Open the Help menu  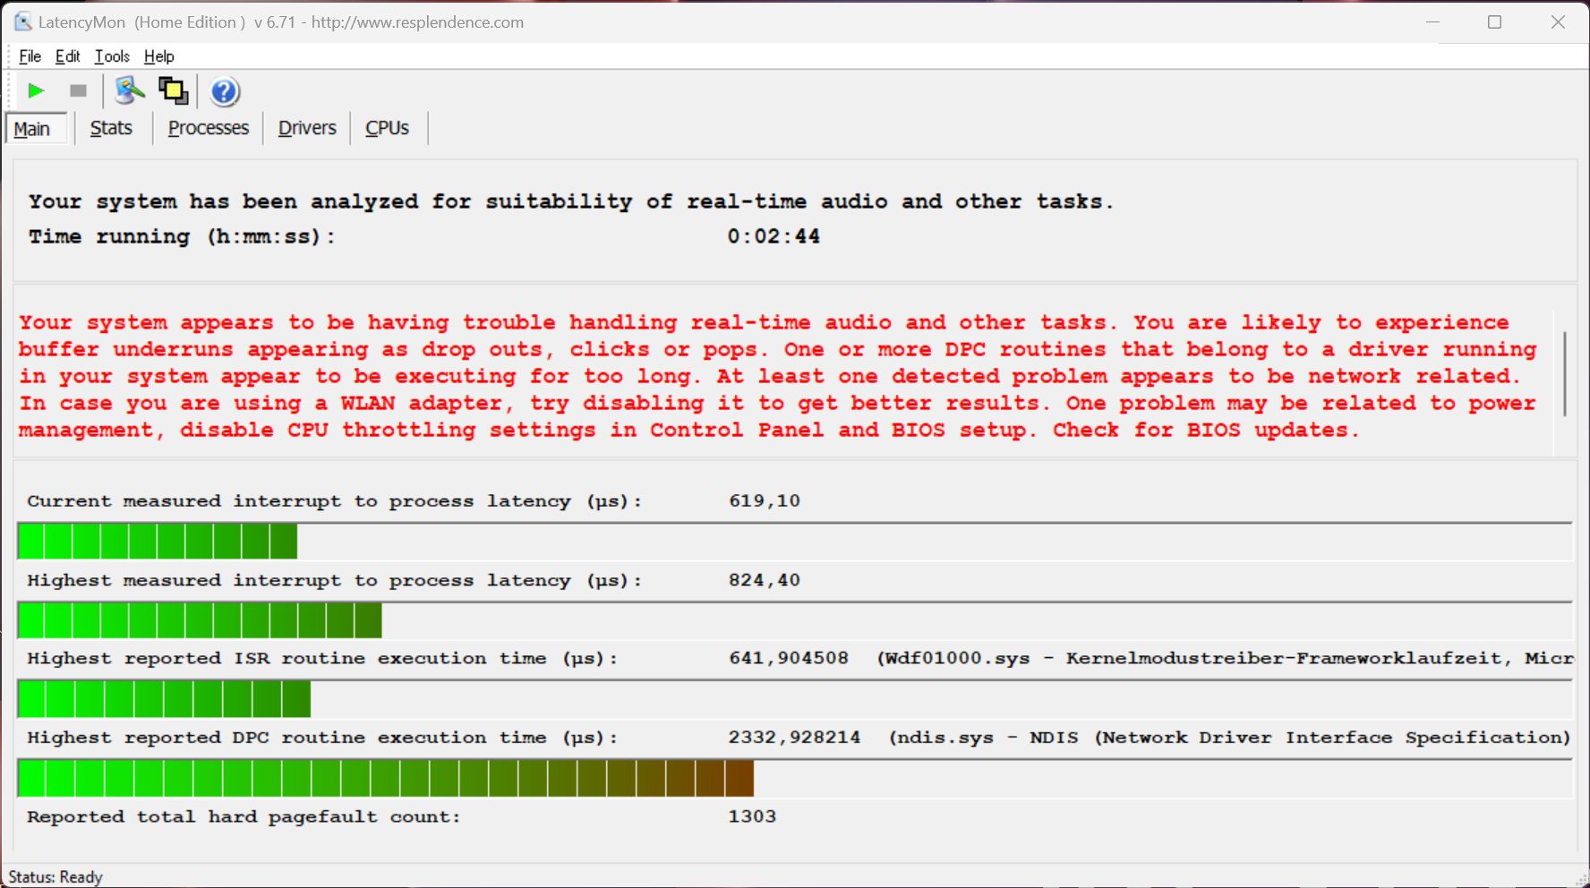click(158, 56)
